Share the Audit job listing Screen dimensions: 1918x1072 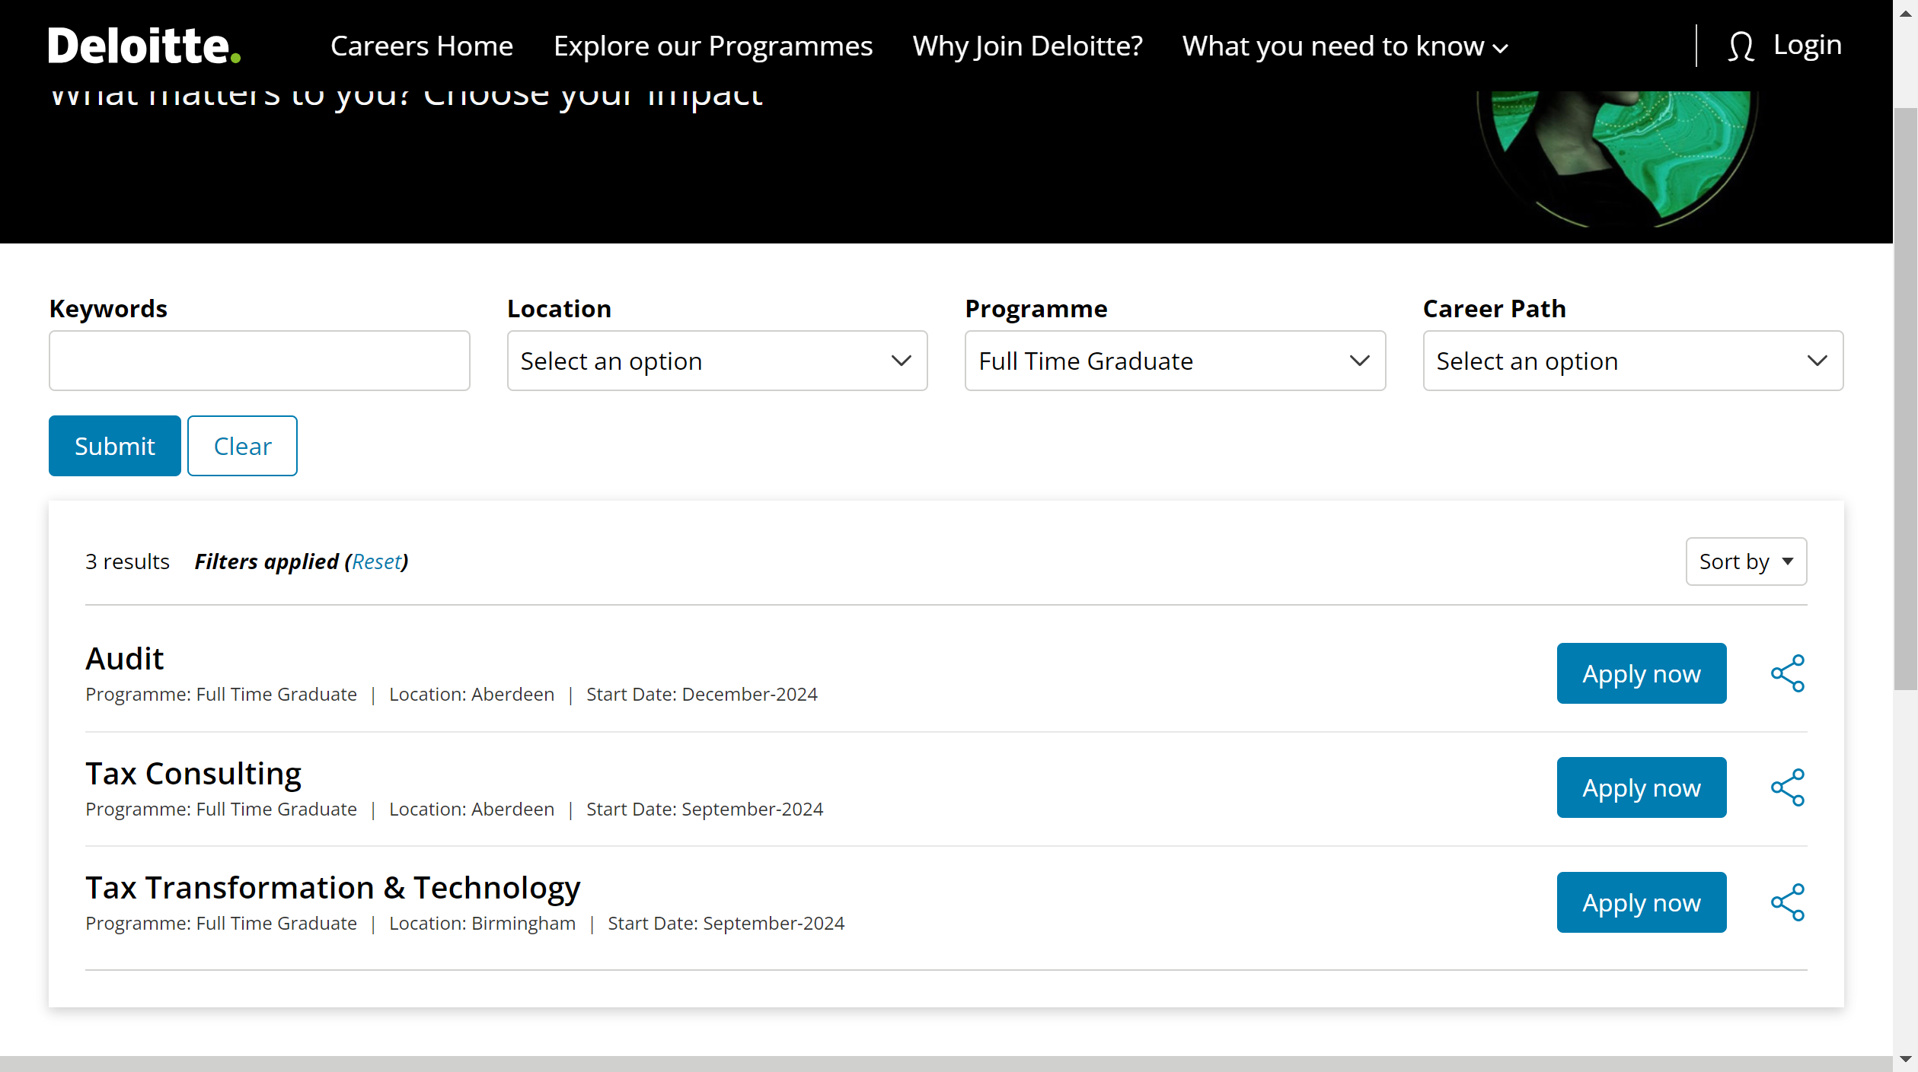tap(1787, 673)
